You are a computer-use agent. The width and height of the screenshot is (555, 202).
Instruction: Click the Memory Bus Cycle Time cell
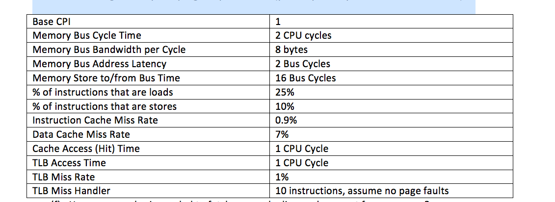(x=148, y=35)
